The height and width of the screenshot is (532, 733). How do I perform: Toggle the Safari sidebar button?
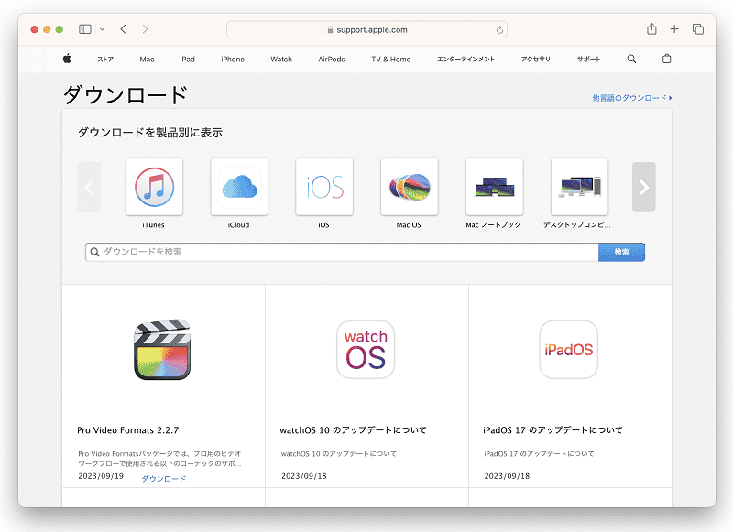[84, 29]
